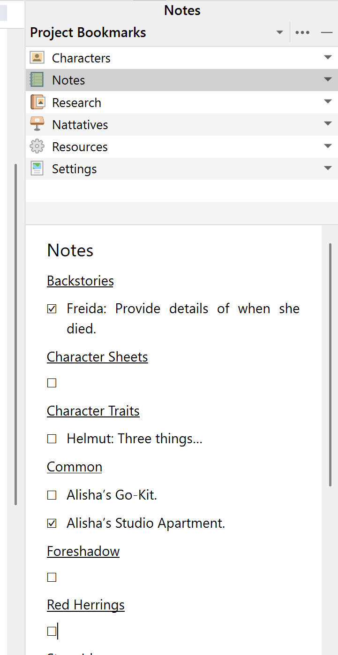Click the green Notes notebook icon

tap(37, 80)
